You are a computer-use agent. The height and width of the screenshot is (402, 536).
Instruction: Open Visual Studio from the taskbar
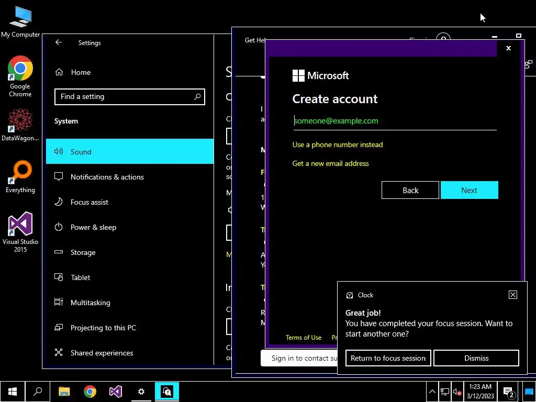pos(116,392)
